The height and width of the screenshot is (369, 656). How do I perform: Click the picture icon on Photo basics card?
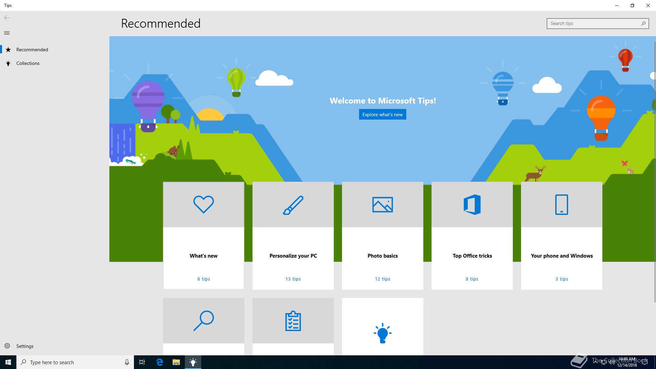(383, 205)
